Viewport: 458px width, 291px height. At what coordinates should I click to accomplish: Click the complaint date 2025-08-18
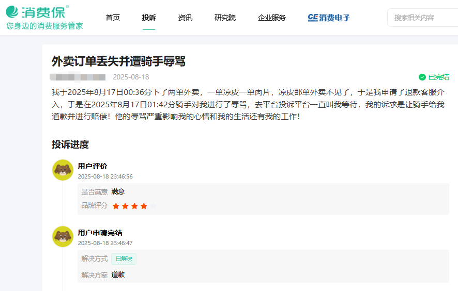(x=131, y=77)
